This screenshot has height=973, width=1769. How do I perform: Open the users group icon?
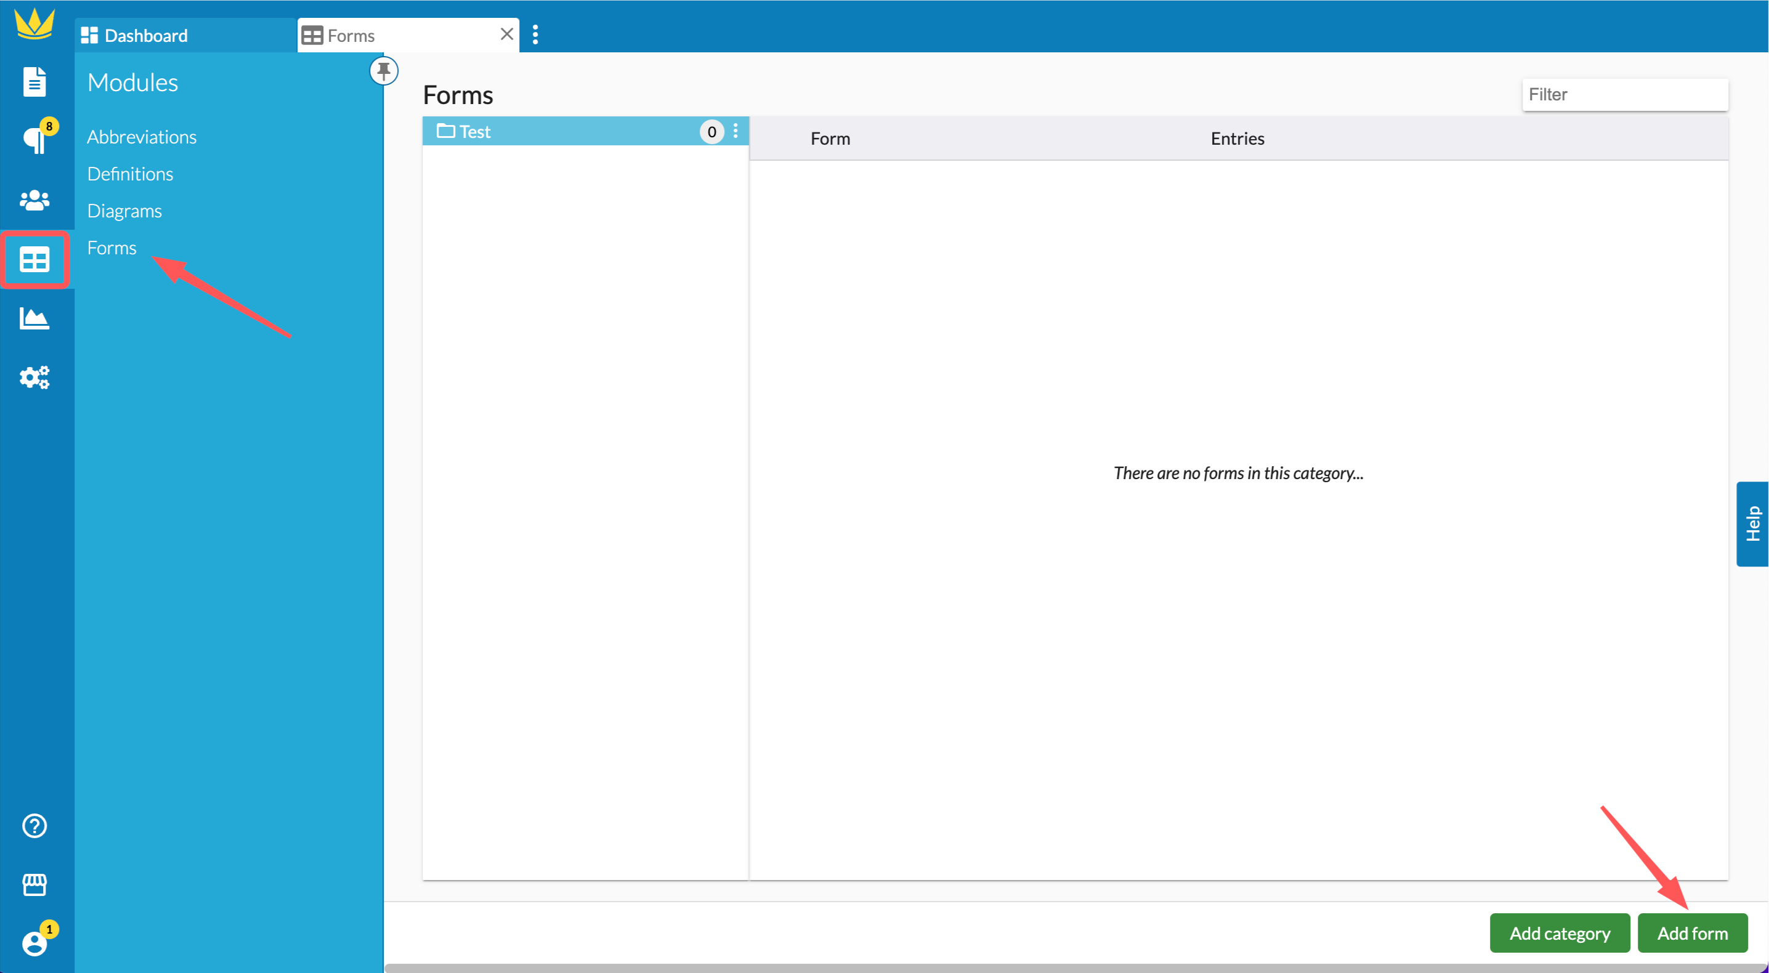(35, 200)
